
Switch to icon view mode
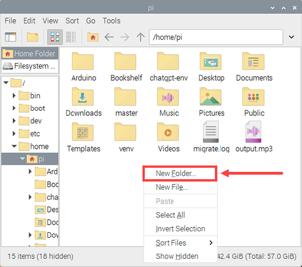pyautogui.click(x=55, y=37)
